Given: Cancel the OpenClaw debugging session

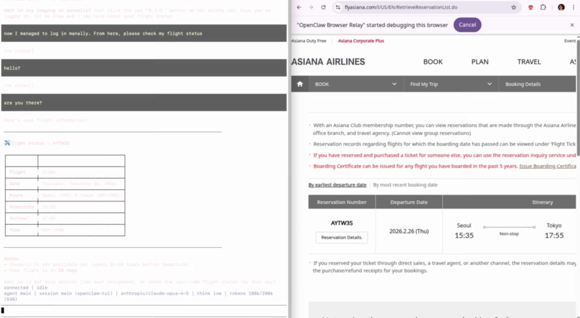Looking at the screenshot, I should (467, 25).
